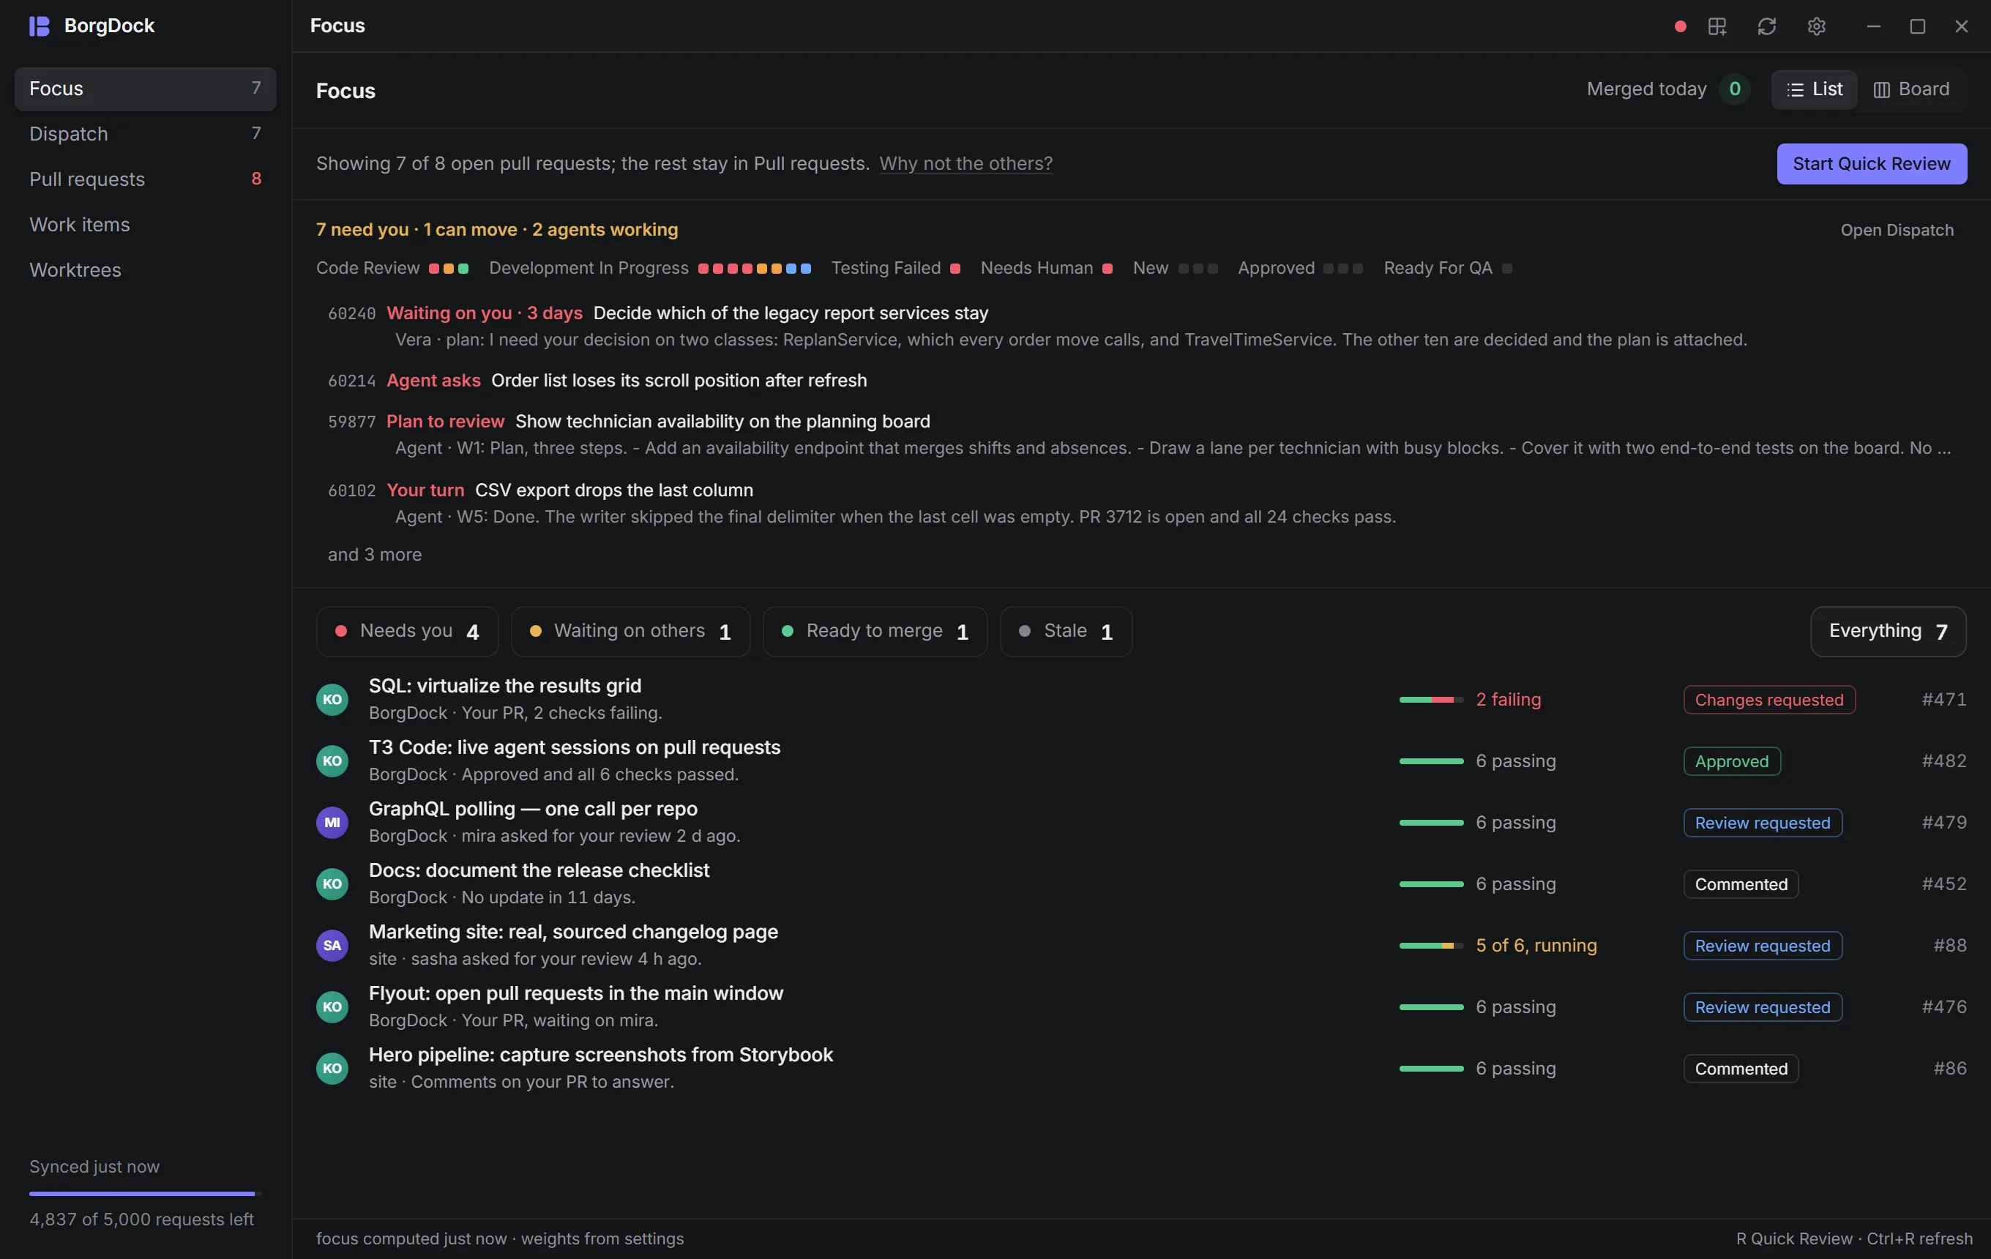This screenshot has height=1259, width=1991.
Task: Open work item 60102 CSV export
Action: click(1140, 504)
